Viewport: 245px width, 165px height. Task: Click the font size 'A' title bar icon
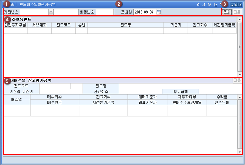coord(204,5)
